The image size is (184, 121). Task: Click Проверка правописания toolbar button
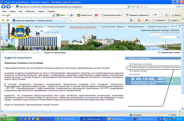click(138, 15)
